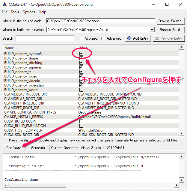
Task: Toggle BUILD_opencv_videostab checkbox
Action: [x=81, y=85]
